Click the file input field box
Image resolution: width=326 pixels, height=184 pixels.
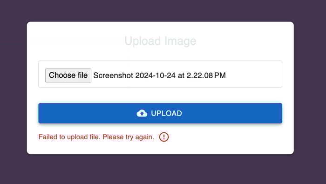click(160, 74)
